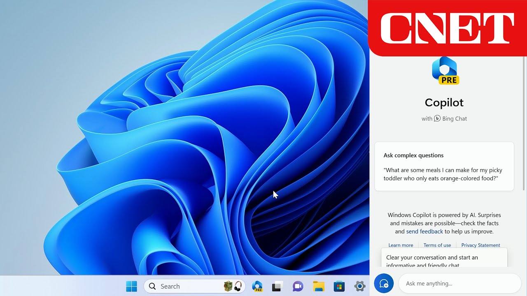Select the Ask complex questions suggestion card
Viewport: 527px width, 296px height.
pyautogui.click(x=444, y=166)
